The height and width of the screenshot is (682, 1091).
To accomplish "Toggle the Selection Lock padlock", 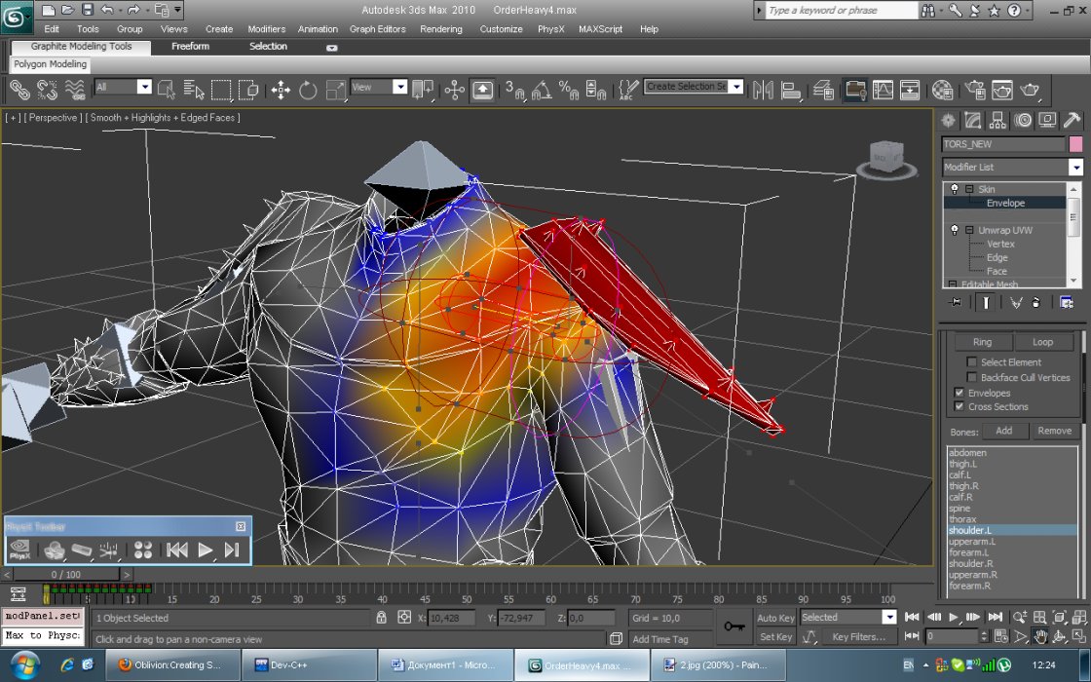I will [x=381, y=618].
